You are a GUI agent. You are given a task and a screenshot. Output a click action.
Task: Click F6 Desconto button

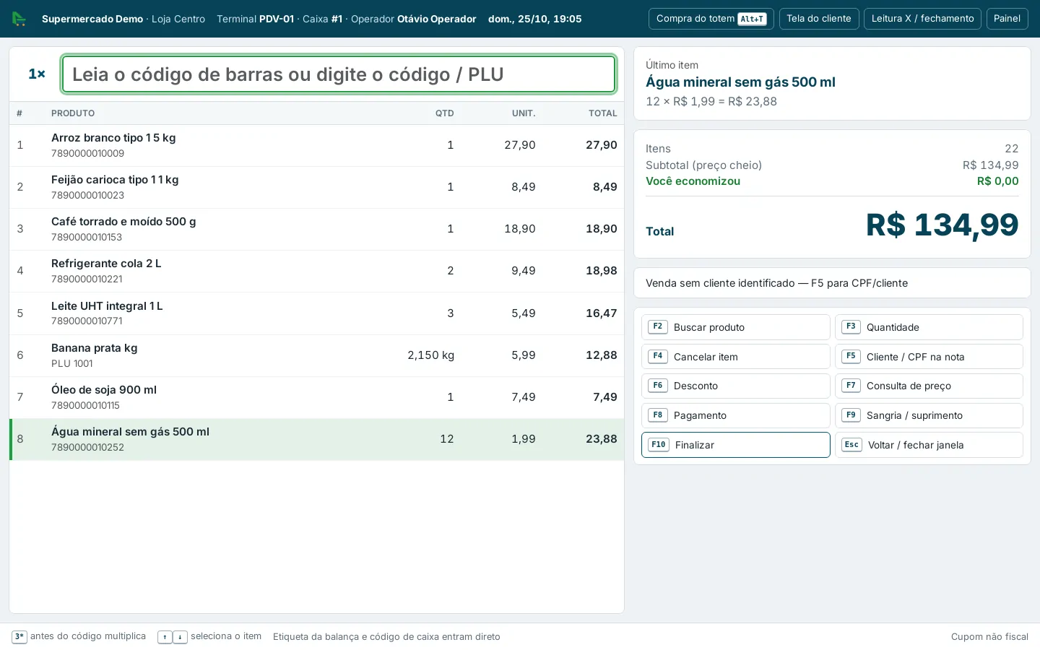pos(735,386)
